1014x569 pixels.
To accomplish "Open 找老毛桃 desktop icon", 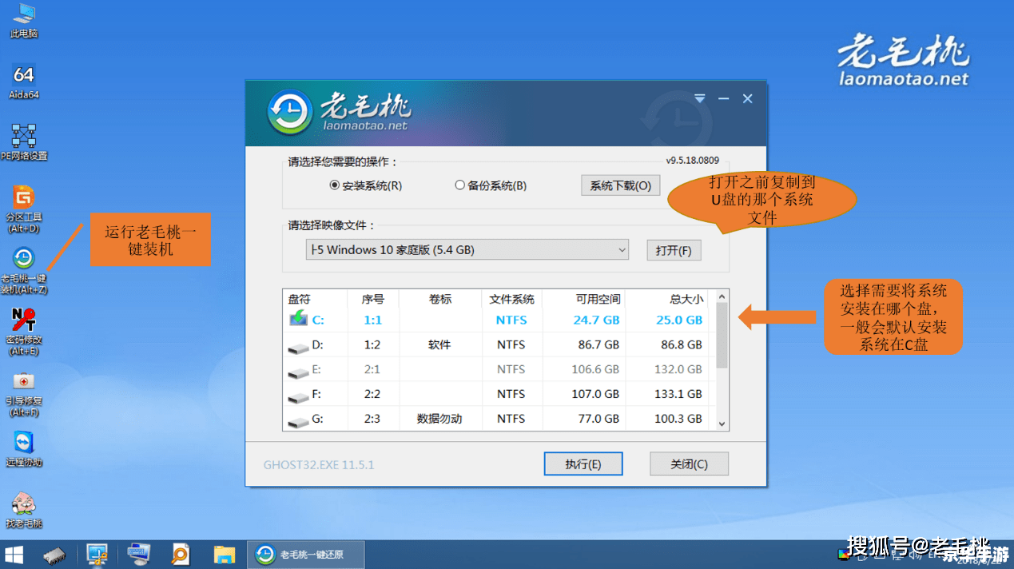I will (24, 510).
